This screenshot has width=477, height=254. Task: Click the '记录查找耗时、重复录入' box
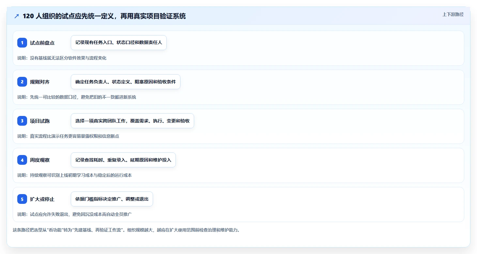coord(123,160)
